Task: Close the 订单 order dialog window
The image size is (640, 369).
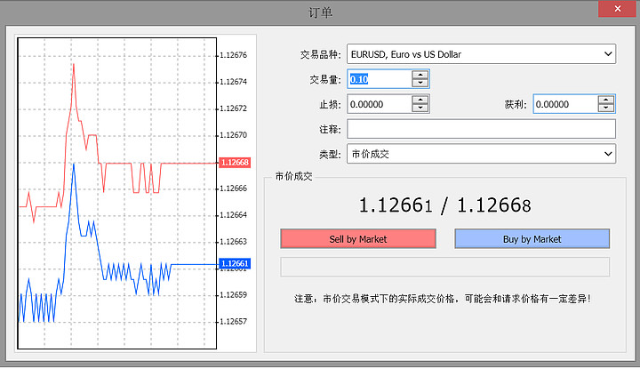Action: click(x=619, y=11)
